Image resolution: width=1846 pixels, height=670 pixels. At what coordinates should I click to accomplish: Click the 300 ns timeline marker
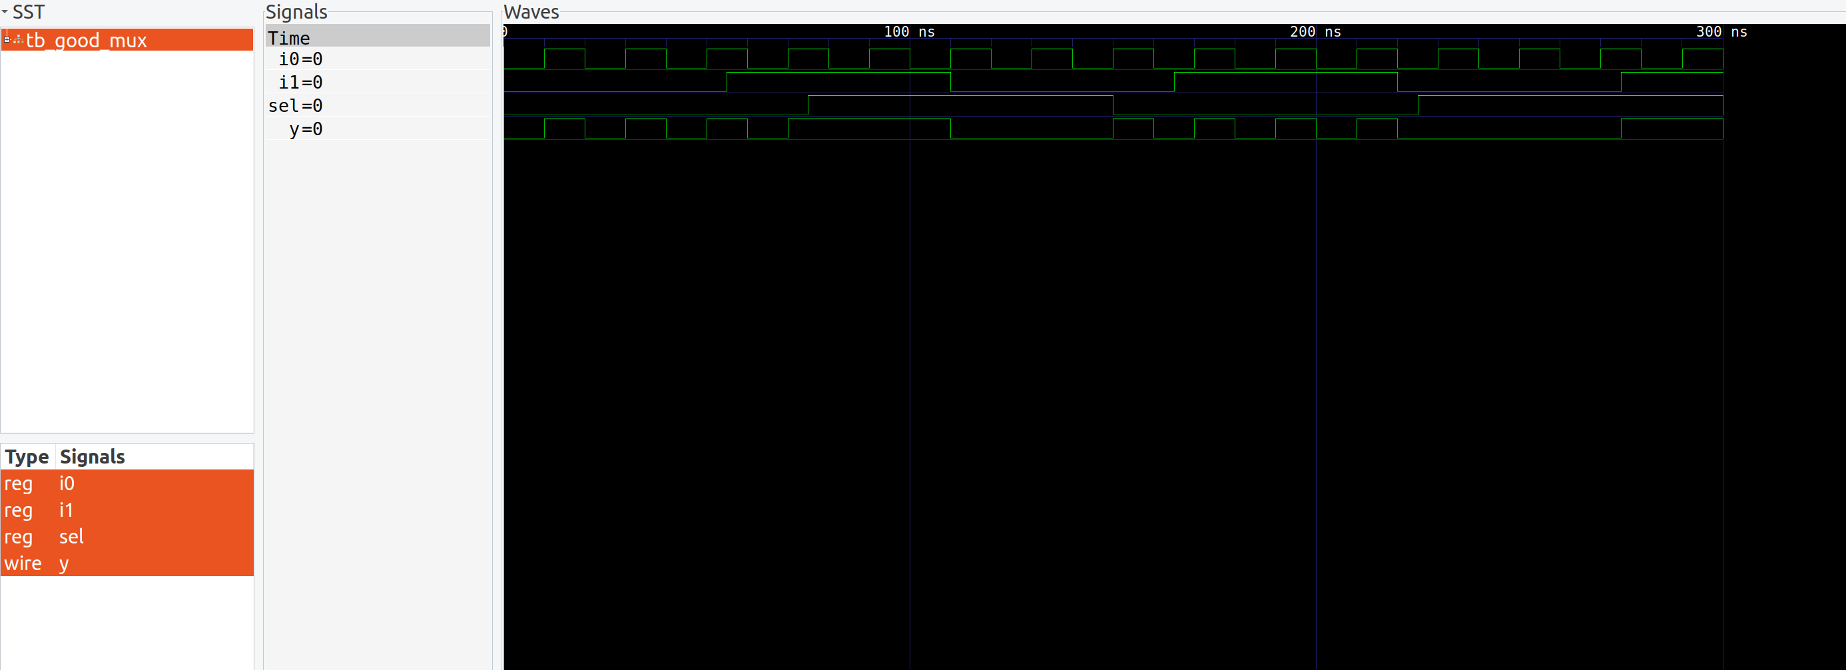coord(1721,31)
